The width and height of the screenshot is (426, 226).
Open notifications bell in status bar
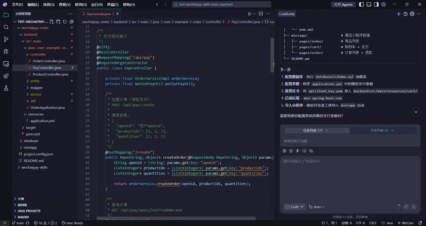(420, 223)
